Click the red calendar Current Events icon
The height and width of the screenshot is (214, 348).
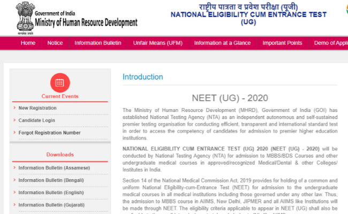click(x=59, y=82)
